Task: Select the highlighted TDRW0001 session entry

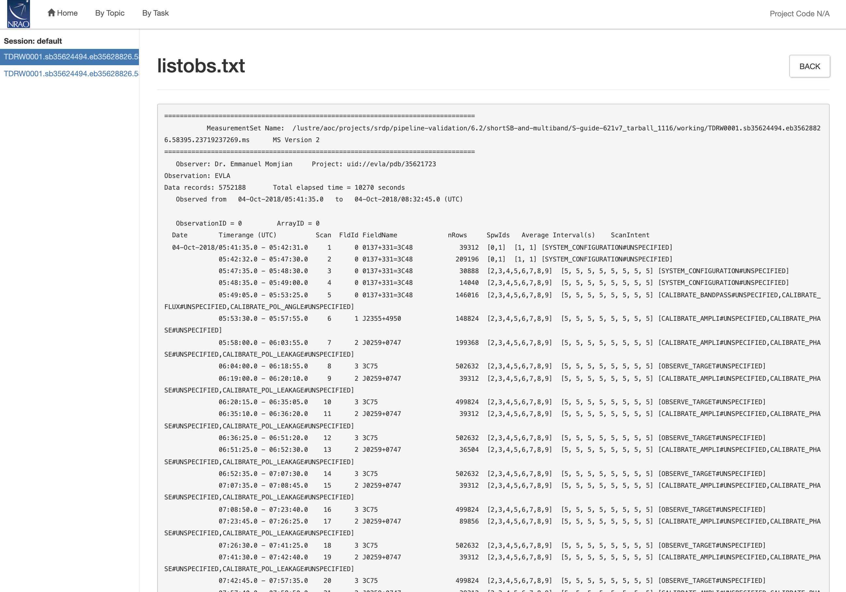Action: tap(70, 57)
